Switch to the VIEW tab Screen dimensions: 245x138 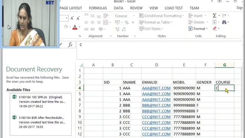pyautogui.click(x=154, y=8)
